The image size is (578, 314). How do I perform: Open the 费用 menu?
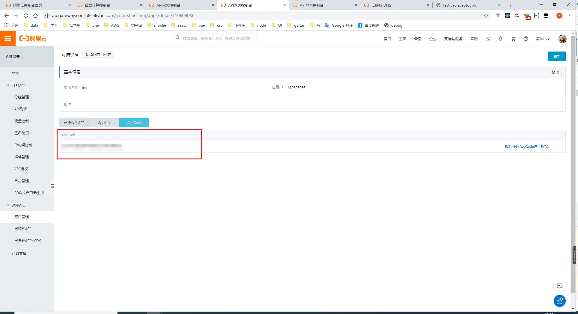[387, 39]
